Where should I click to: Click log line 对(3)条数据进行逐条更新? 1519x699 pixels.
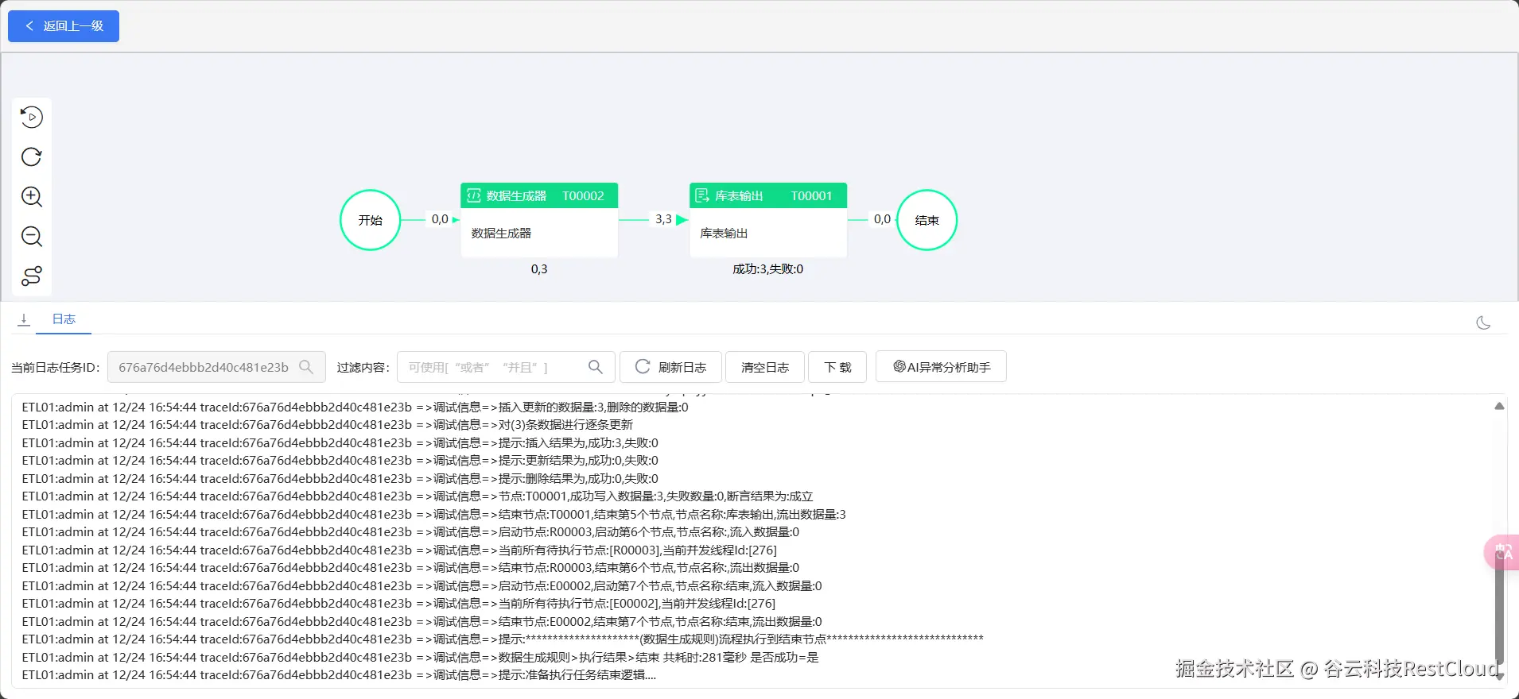[328, 425]
